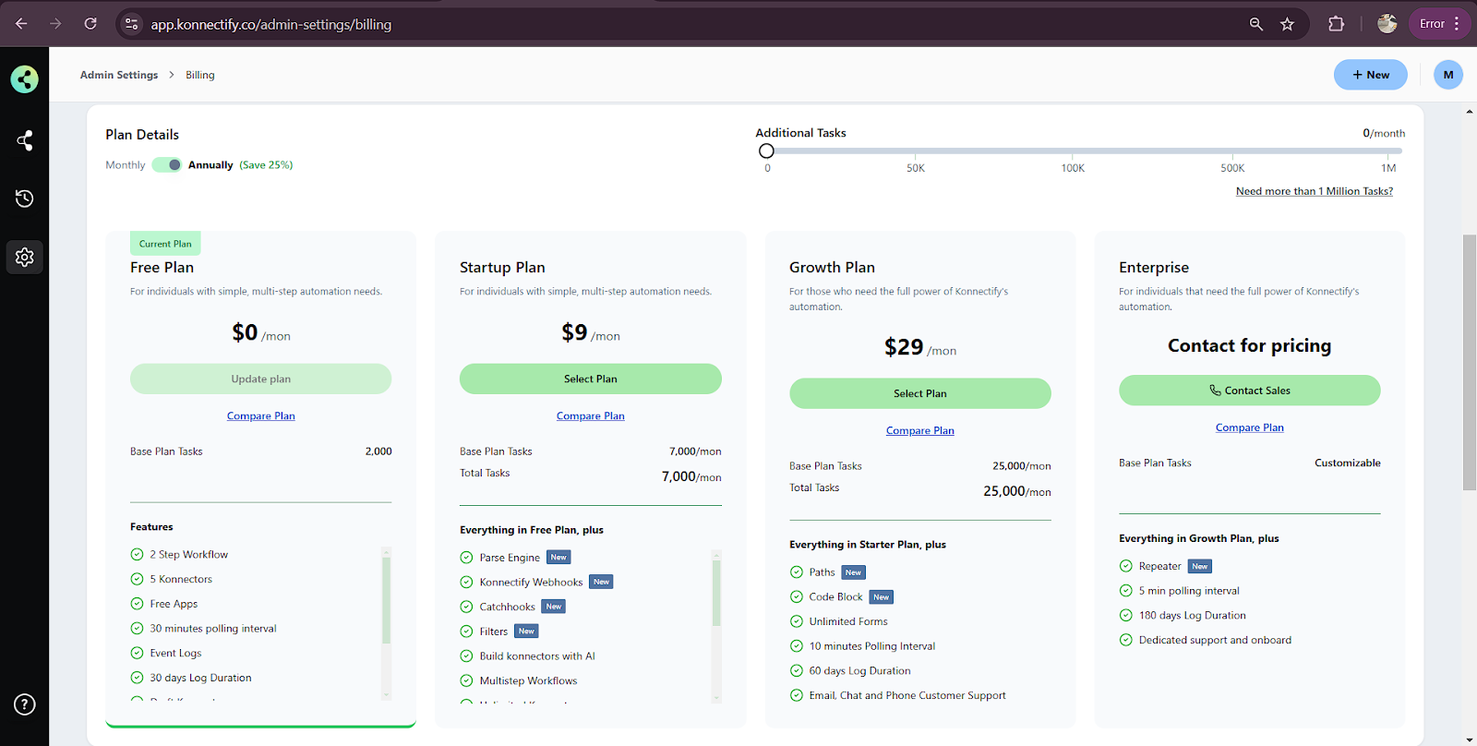This screenshot has height=746, width=1477.
Task: Click the check icon beside Paths
Action: (x=797, y=572)
